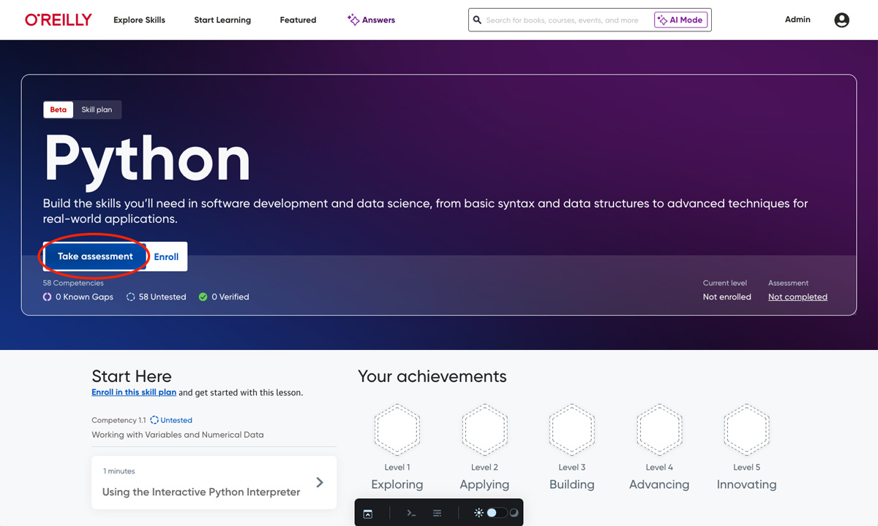878x526 pixels.
Task: Open the Explore Skills menu
Action: click(x=139, y=20)
